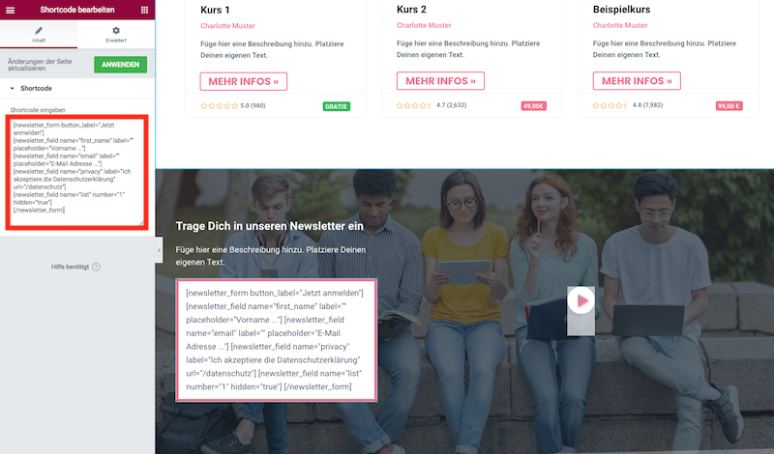Viewport: 774px width, 454px height.
Task: Click the pencil icon on Inhalt tab
Action: tap(39, 31)
